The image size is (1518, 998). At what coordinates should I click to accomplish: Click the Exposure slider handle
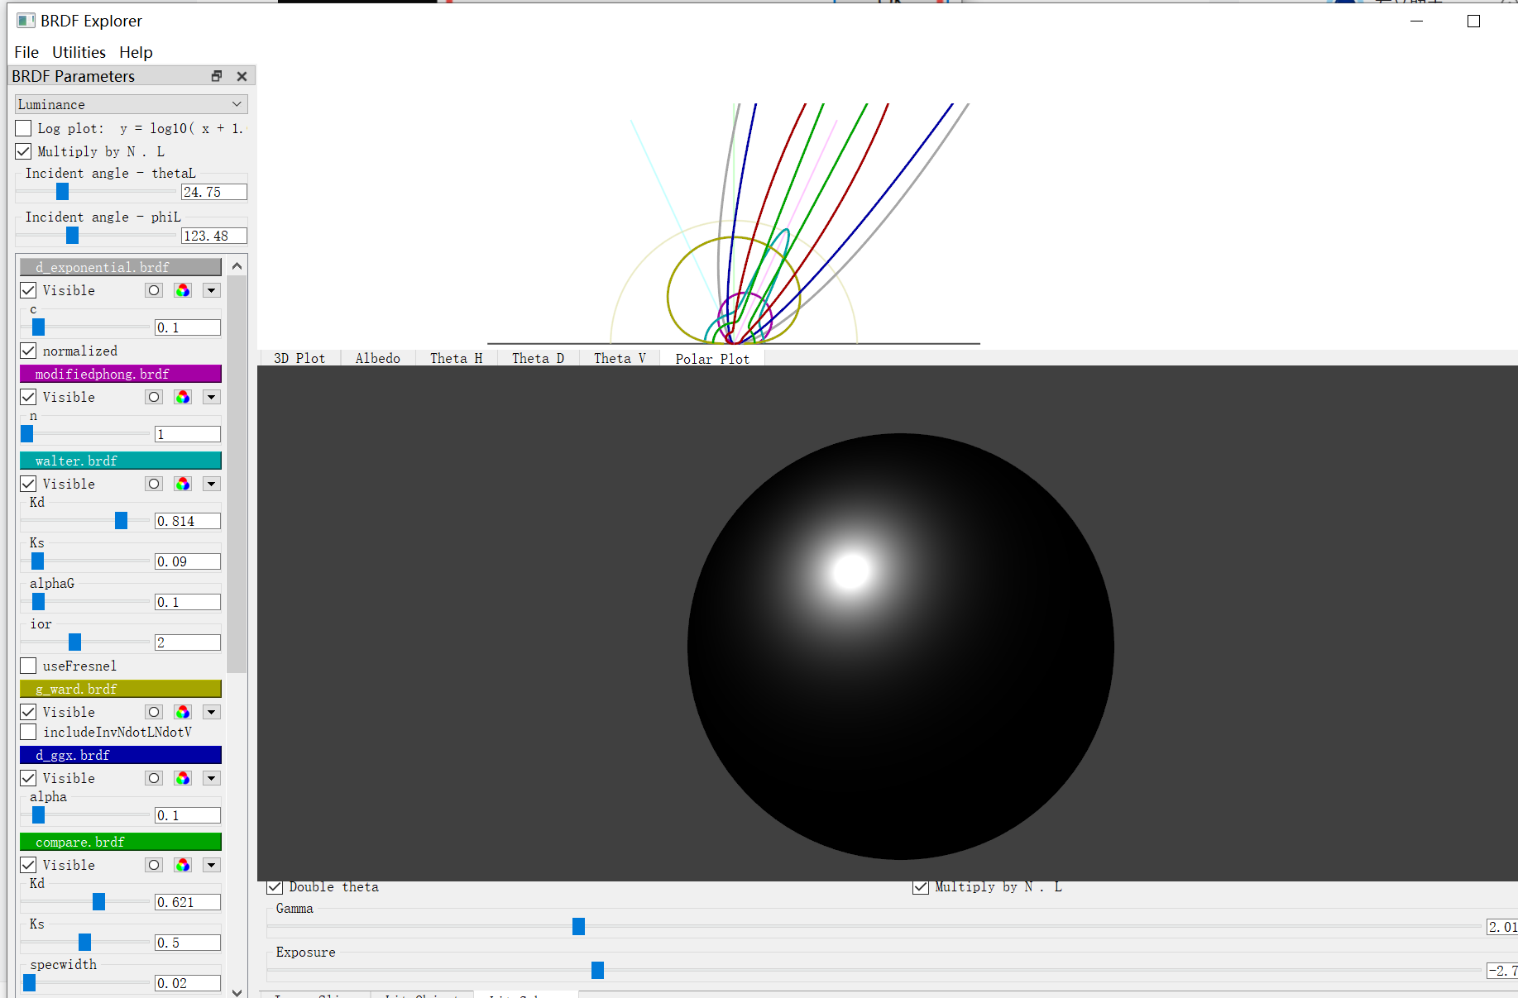point(597,970)
